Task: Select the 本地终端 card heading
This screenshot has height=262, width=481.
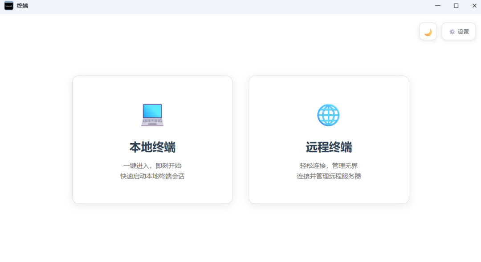Action: pyautogui.click(x=152, y=147)
